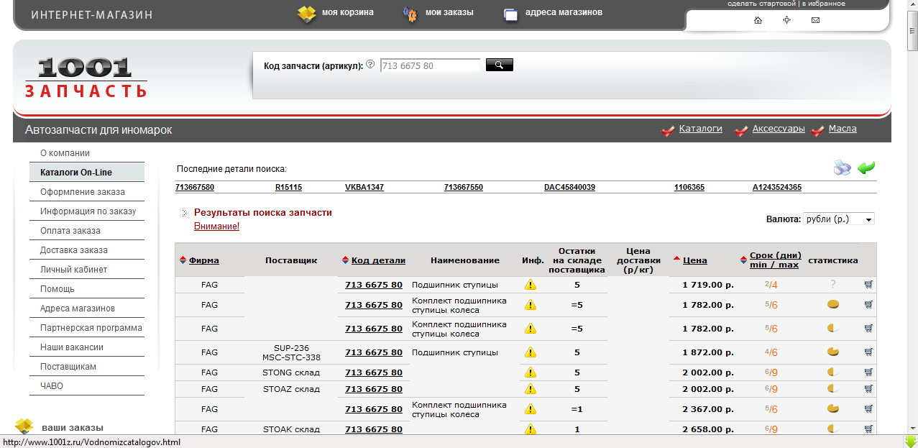This screenshot has height=448, width=918.
Task: Click the 1001 Запчасть logo
Action: [86, 78]
